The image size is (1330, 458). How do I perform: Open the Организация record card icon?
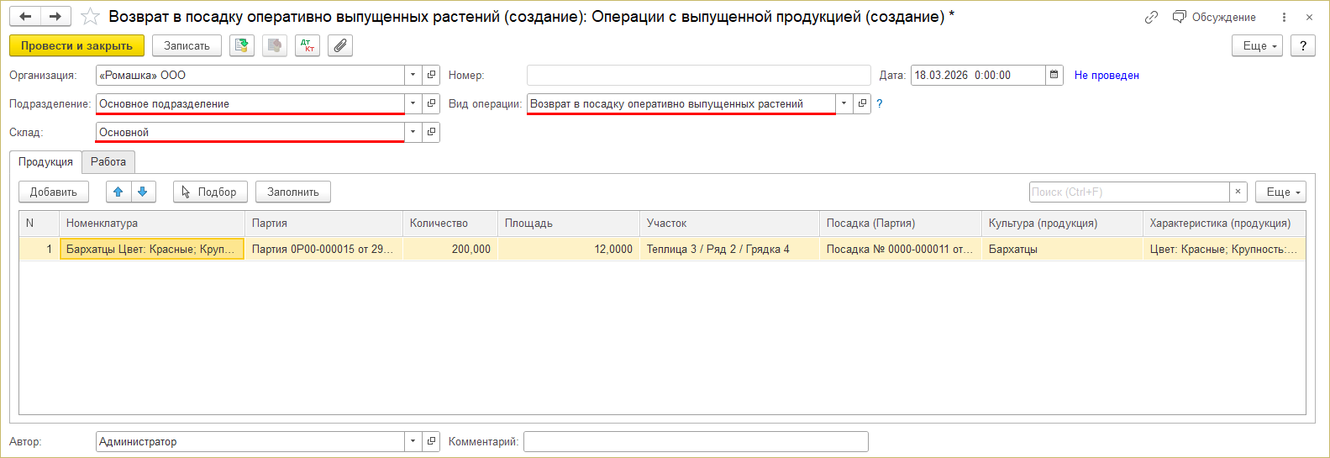[431, 75]
